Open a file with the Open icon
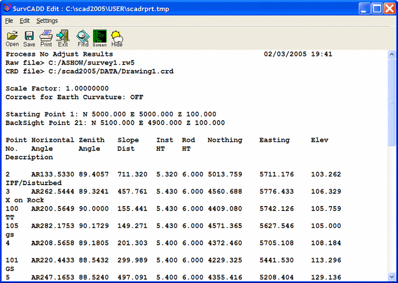The height and width of the screenshot is (283, 398). click(x=12, y=39)
